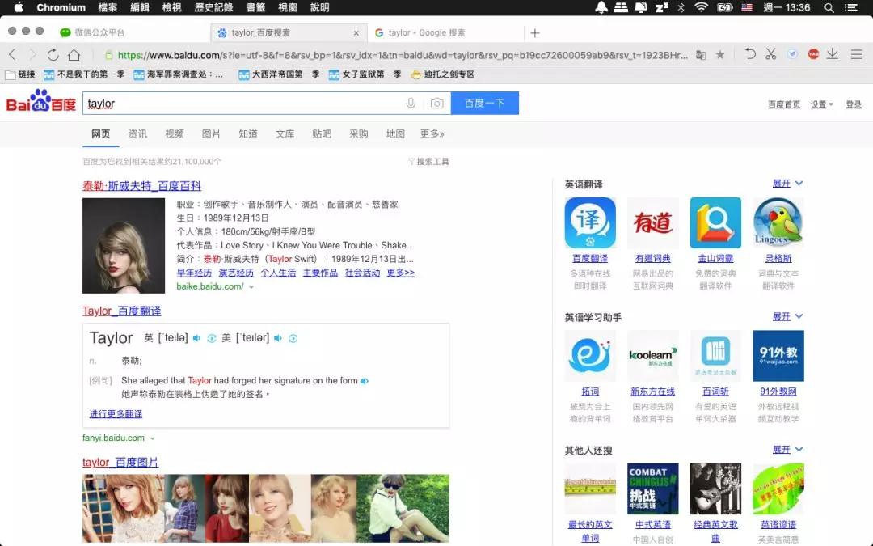Screen dimensions: 873x546
Task: Open the 主要作品 link
Action: tap(320, 273)
